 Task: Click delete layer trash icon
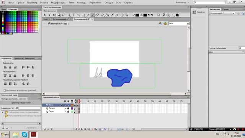pos(51,129)
